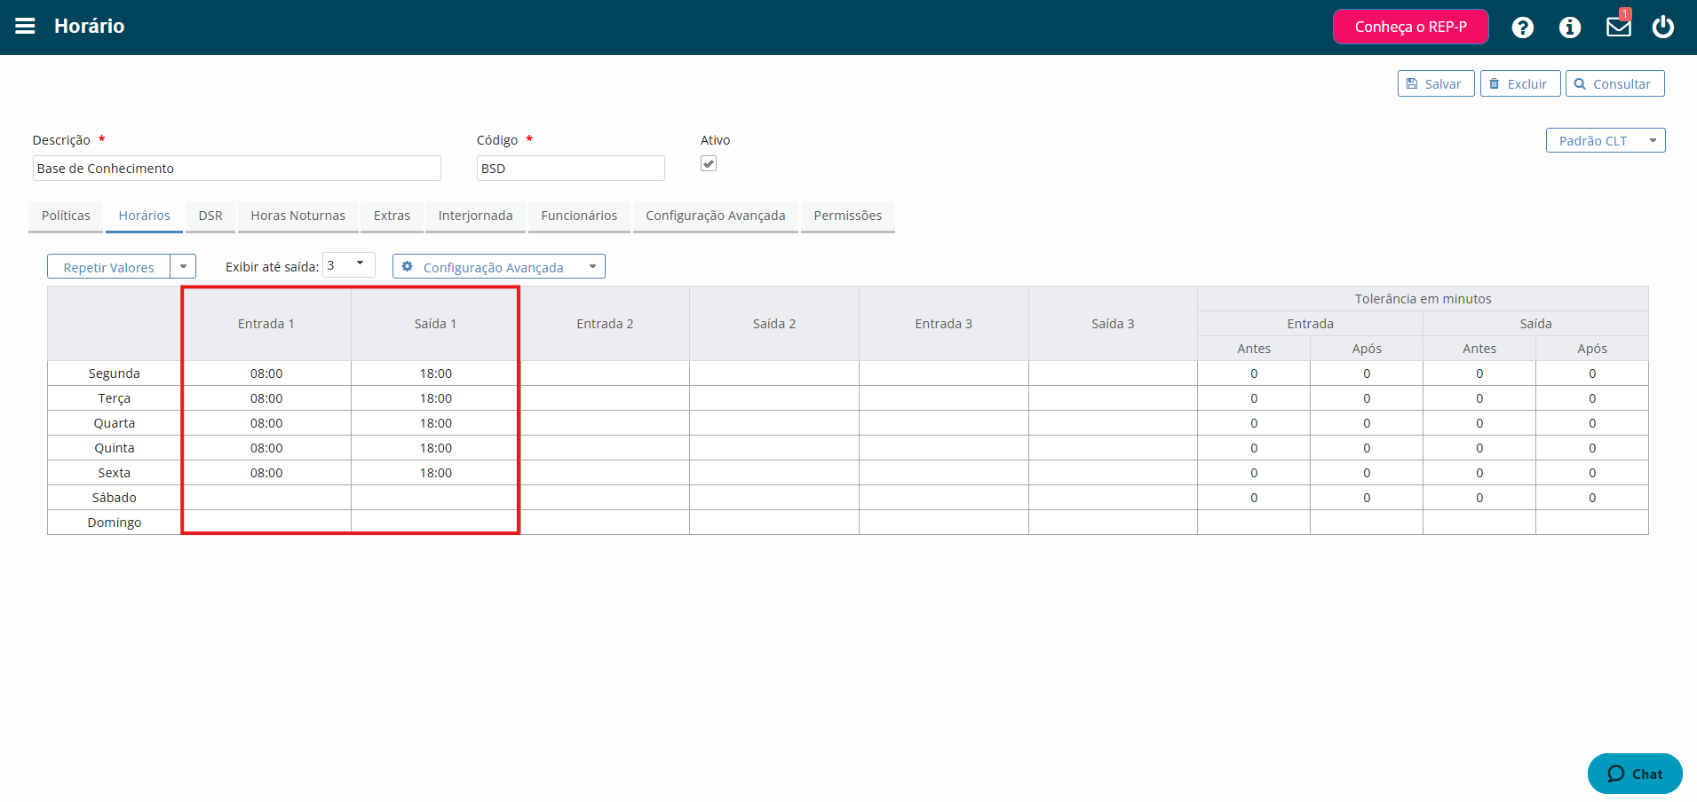Click the Segunda Entrada 2 cell
The image size is (1697, 802).
pyautogui.click(x=605, y=373)
